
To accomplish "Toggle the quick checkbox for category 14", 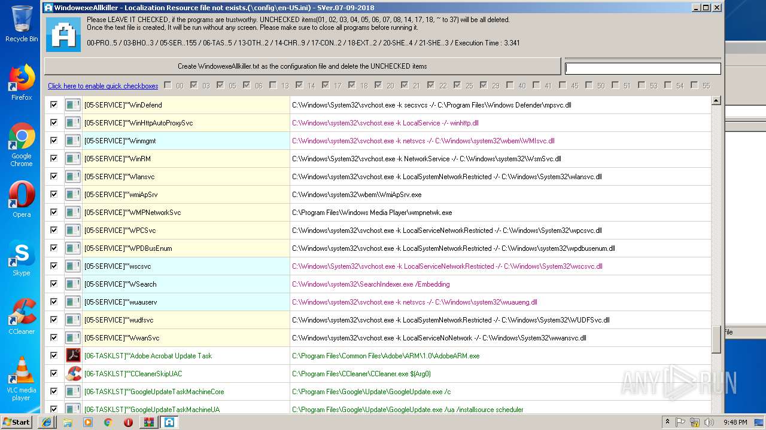I will (300, 85).
